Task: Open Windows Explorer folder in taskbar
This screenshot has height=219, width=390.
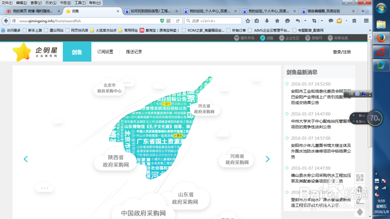Action: pos(381,25)
